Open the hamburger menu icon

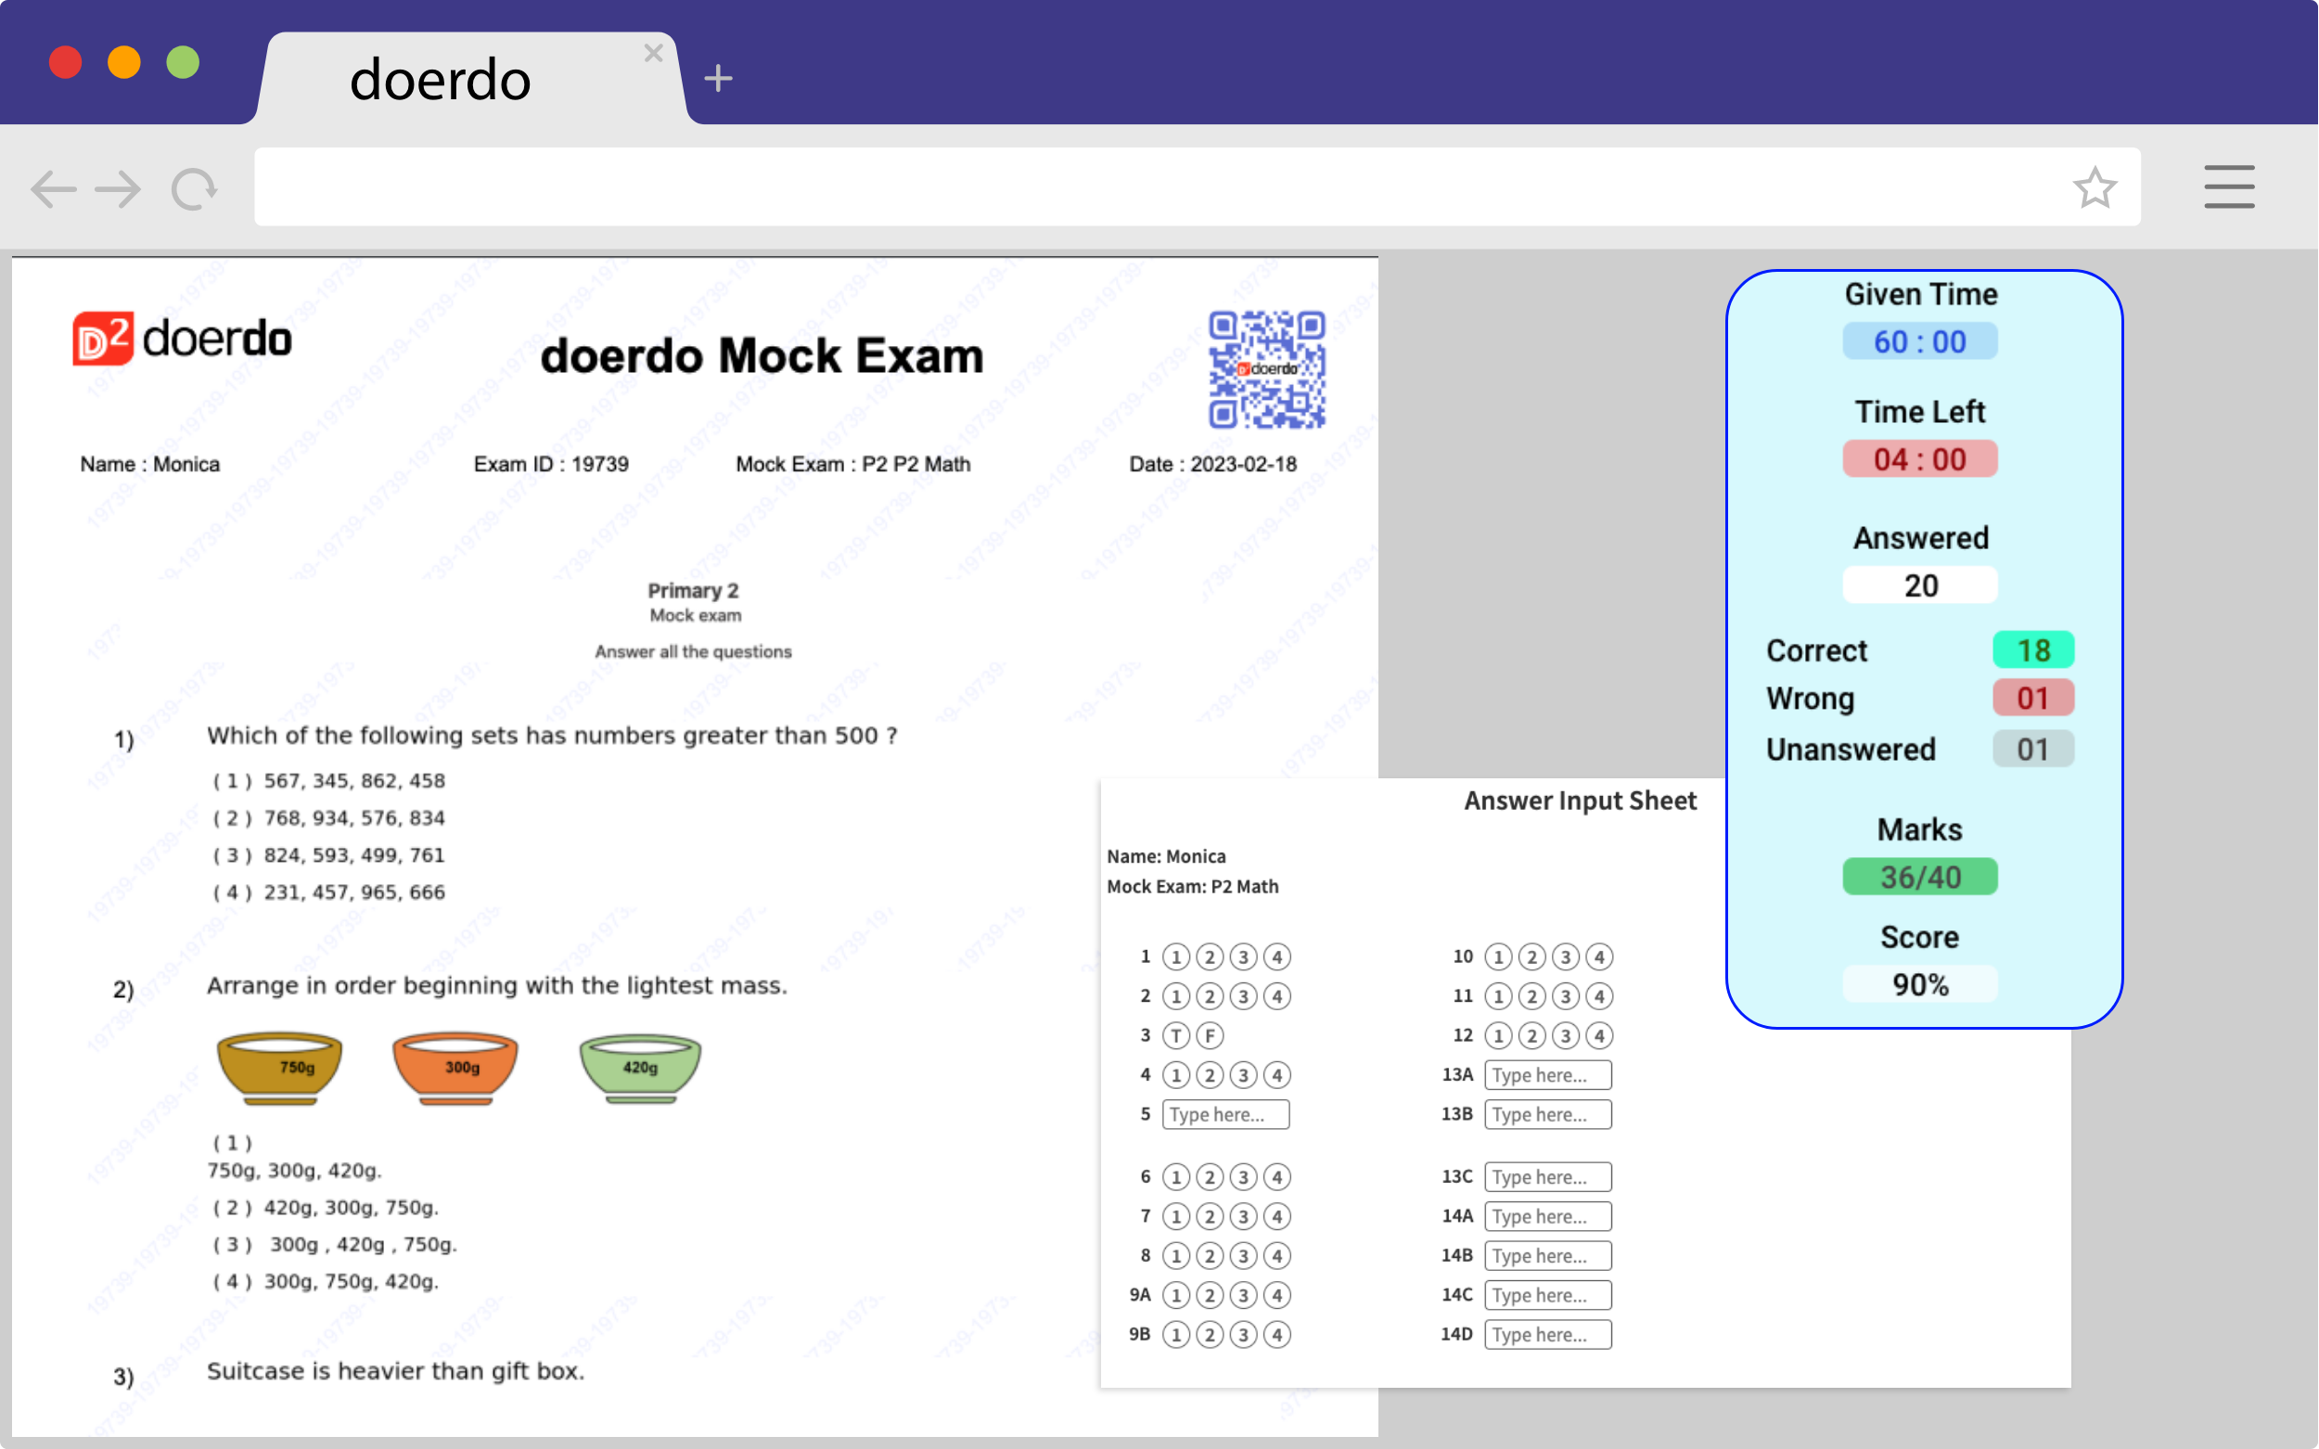click(2228, 186)
